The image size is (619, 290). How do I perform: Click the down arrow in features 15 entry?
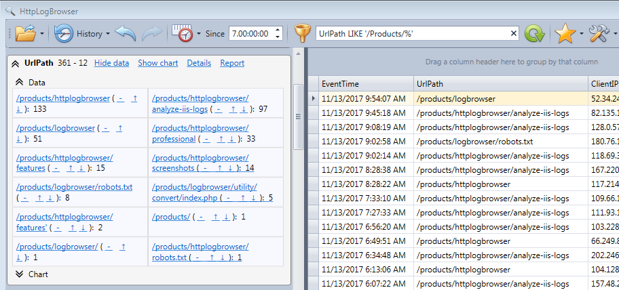pos(81,169)
